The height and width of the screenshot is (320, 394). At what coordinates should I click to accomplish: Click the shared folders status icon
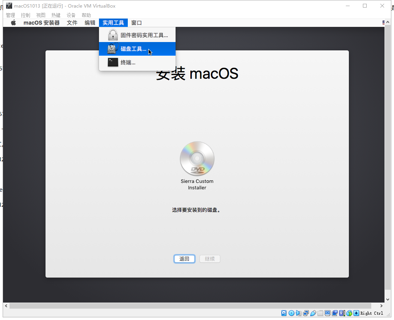click(320, 313)
